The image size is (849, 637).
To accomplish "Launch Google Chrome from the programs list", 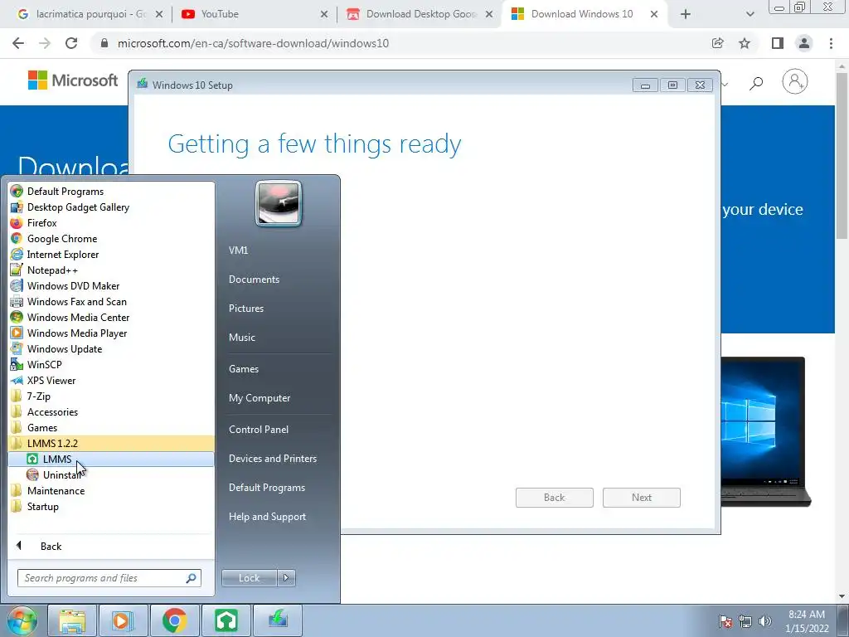I will click(x=61, y=238).
